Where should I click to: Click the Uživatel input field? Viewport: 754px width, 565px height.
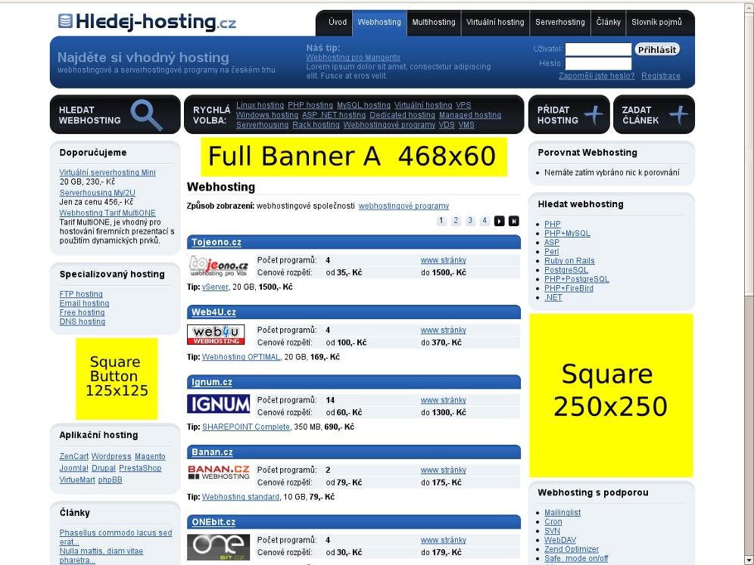[598, 49]
